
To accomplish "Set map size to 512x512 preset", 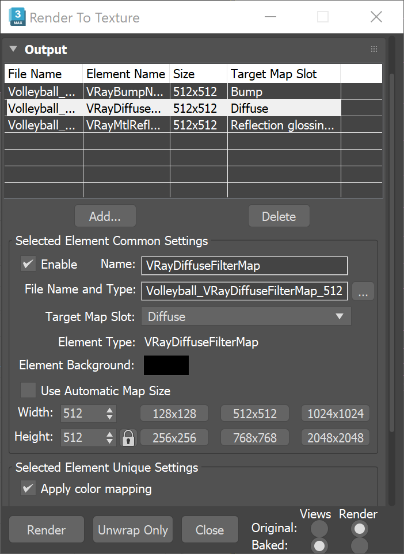I will (x=255, y=414).
